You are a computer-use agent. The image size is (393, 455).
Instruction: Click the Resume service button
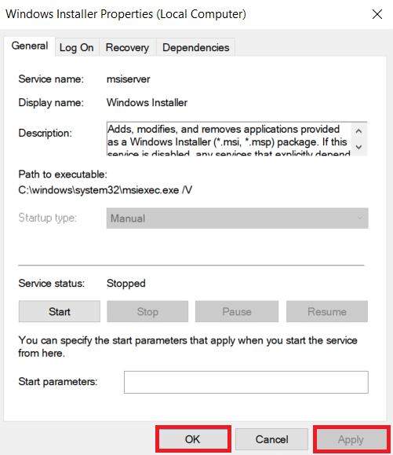pos(327,312)
